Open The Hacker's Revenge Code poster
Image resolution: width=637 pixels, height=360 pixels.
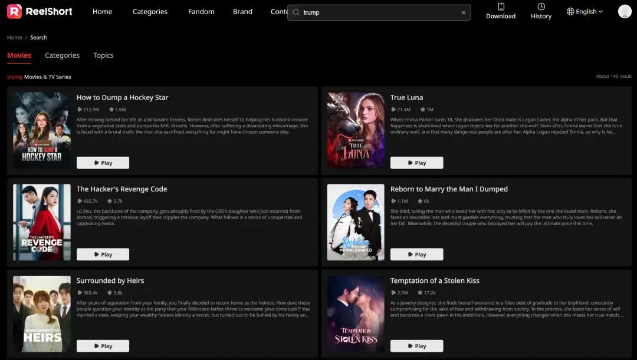[42, 222]
